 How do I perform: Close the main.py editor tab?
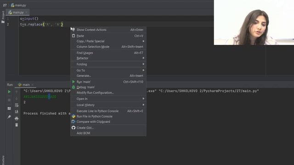coord(27,12)
